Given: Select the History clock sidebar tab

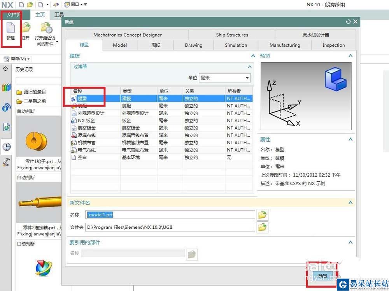Looking at the screenshot, I should pos(6,147).
